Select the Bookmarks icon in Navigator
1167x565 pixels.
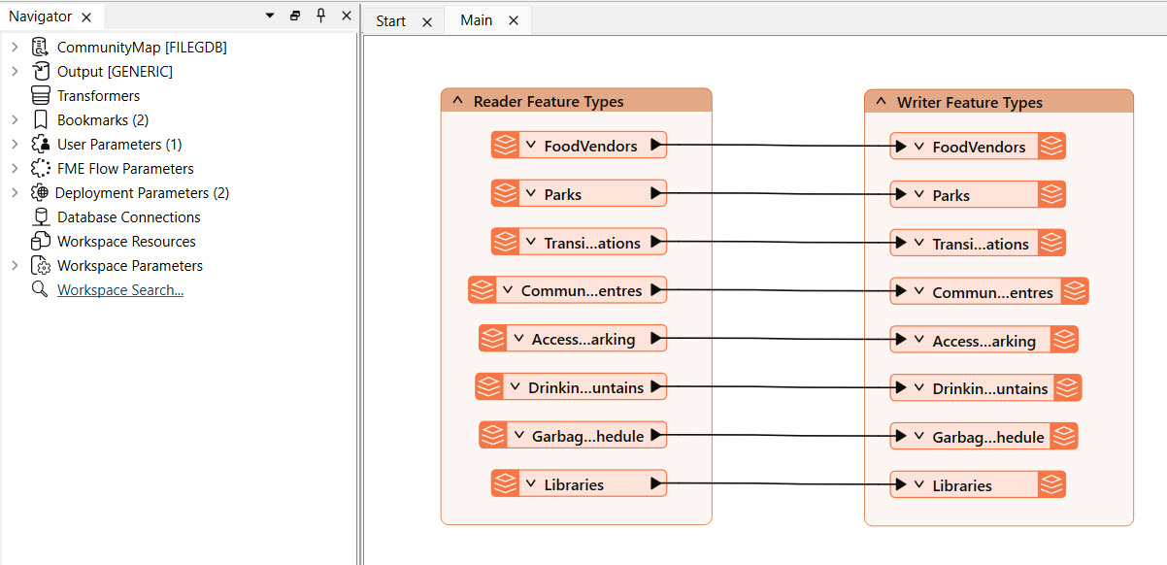point(40,120)
